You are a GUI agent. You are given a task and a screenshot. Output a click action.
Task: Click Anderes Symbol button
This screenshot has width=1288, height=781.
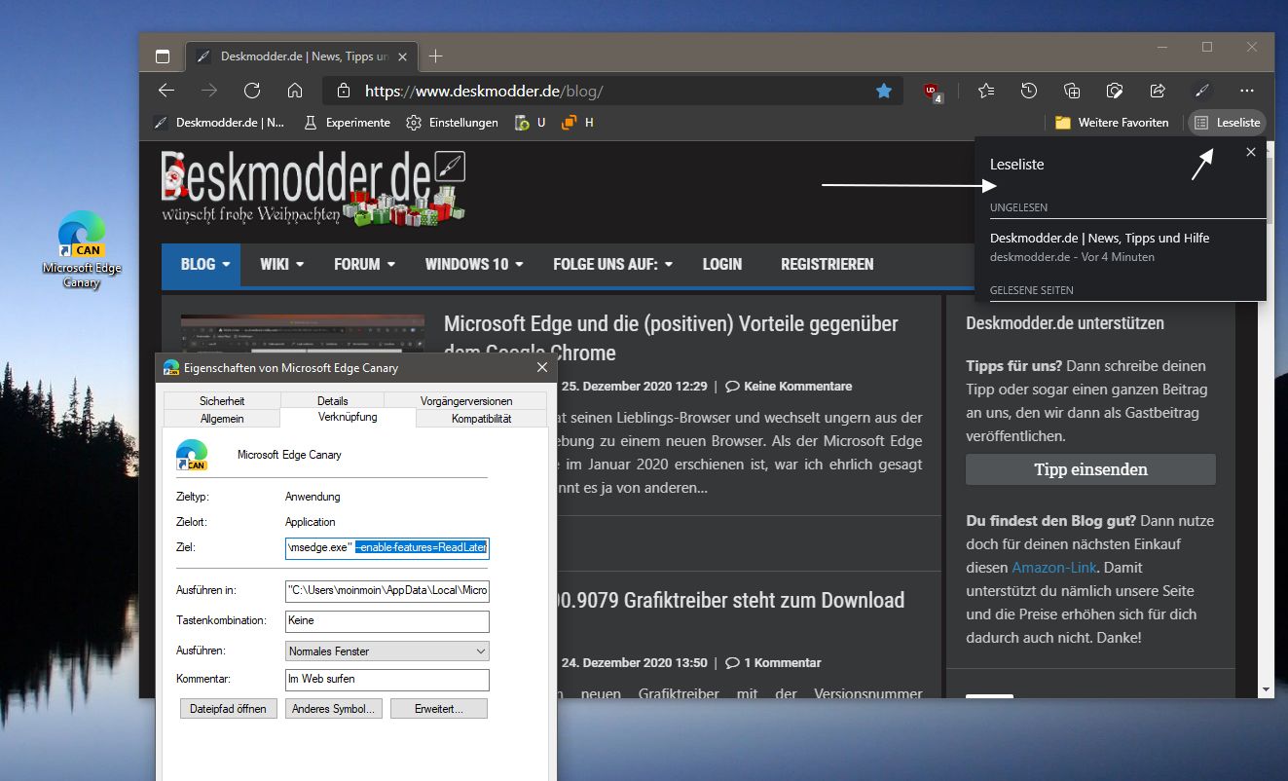[334, 709]
